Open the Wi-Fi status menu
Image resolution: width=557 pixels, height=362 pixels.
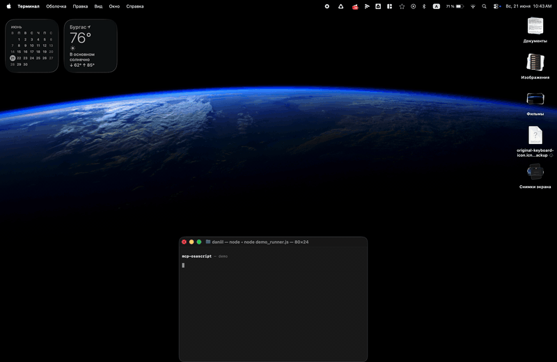[x=473, y=6]
